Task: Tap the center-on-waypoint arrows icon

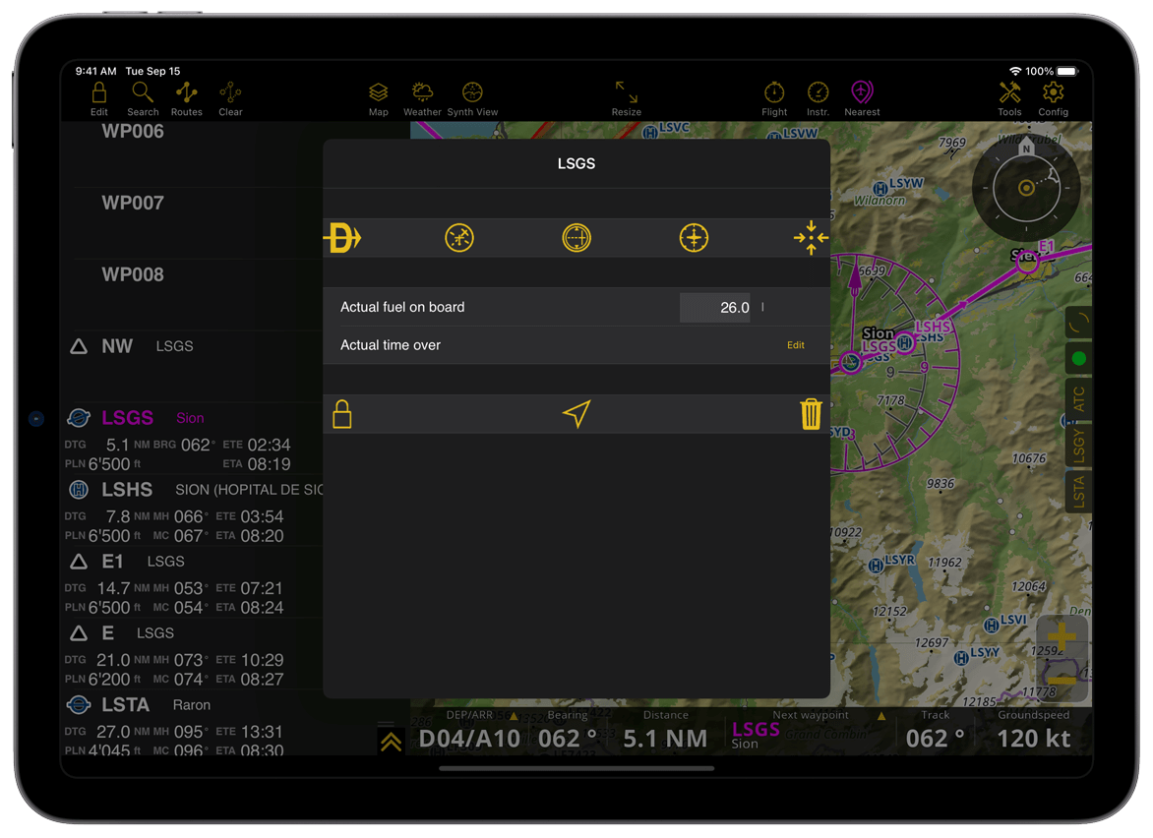Action: pos(811,238)
